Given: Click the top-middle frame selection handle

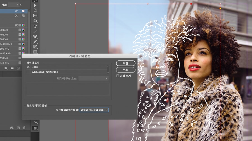Looking at the screenshot, I should 148,4.
